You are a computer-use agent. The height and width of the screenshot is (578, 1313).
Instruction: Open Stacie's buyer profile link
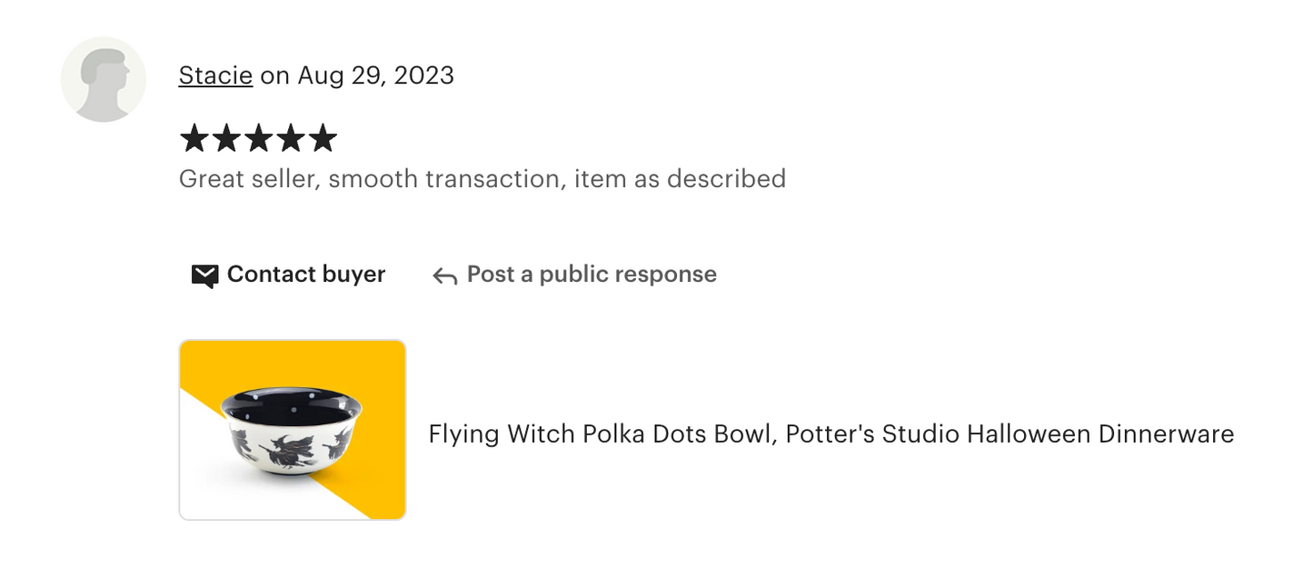tap(215, 75)
